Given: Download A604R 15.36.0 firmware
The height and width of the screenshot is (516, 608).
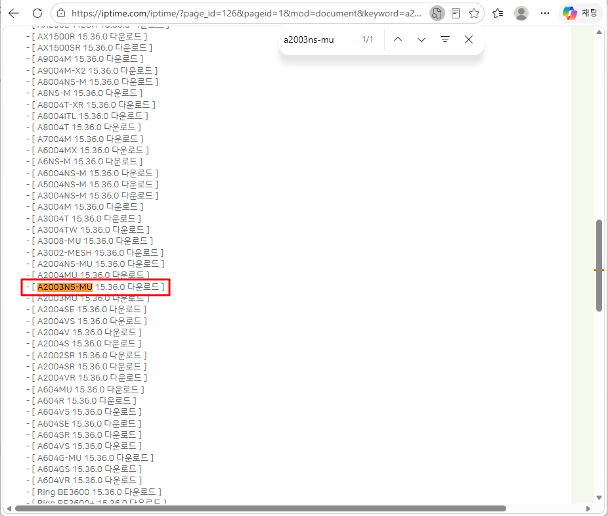Looking at the screenshot, I should coord(84,401).
